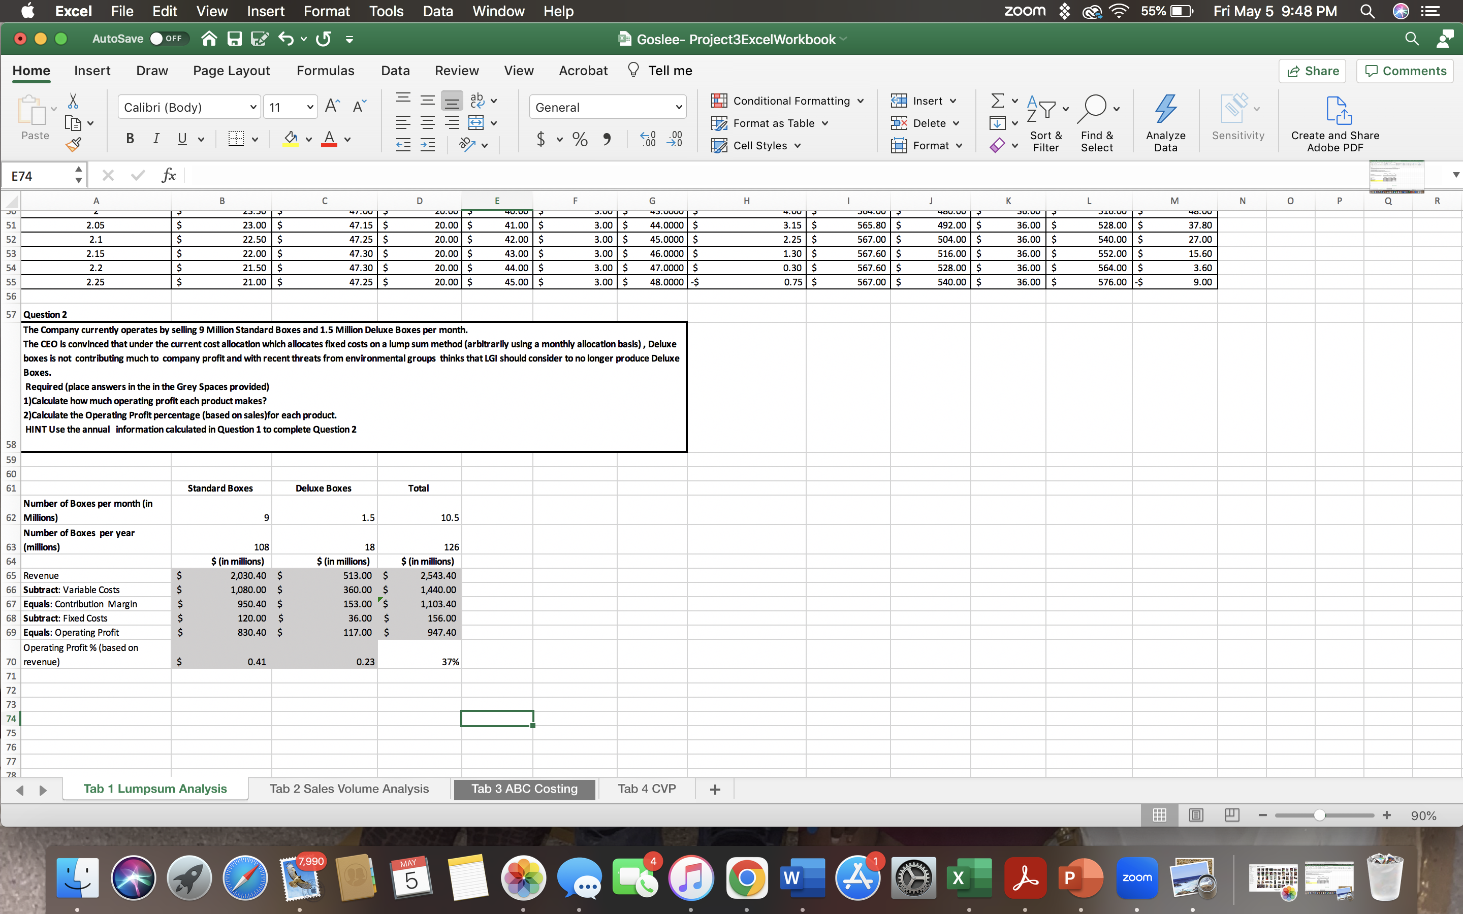
Task: Open Conditional Formatting options
Action: point(787,101)
